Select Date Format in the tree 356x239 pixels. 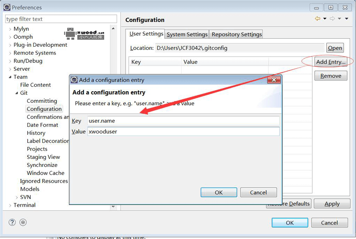[42, 125]
